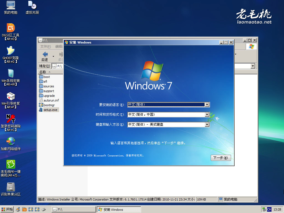
Task: Select the sources folder
Action: point(47,86)
